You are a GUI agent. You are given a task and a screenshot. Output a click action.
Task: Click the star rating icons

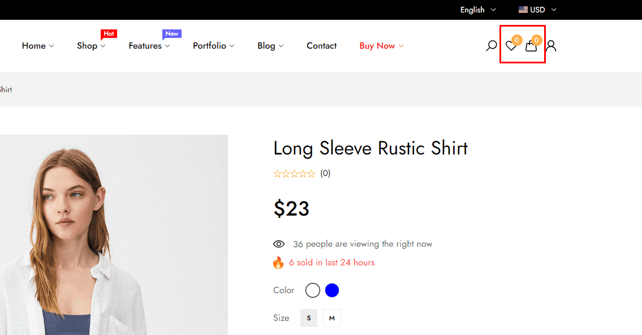[294, 174]
